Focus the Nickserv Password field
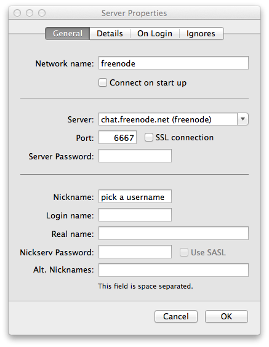Screen dimensions: 269x347 click(x=135, y=252)
